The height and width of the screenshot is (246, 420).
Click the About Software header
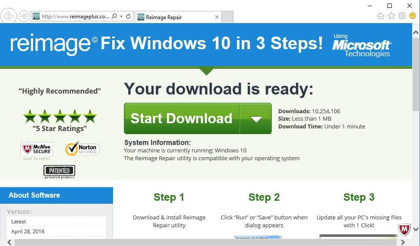tap(56, 195)
